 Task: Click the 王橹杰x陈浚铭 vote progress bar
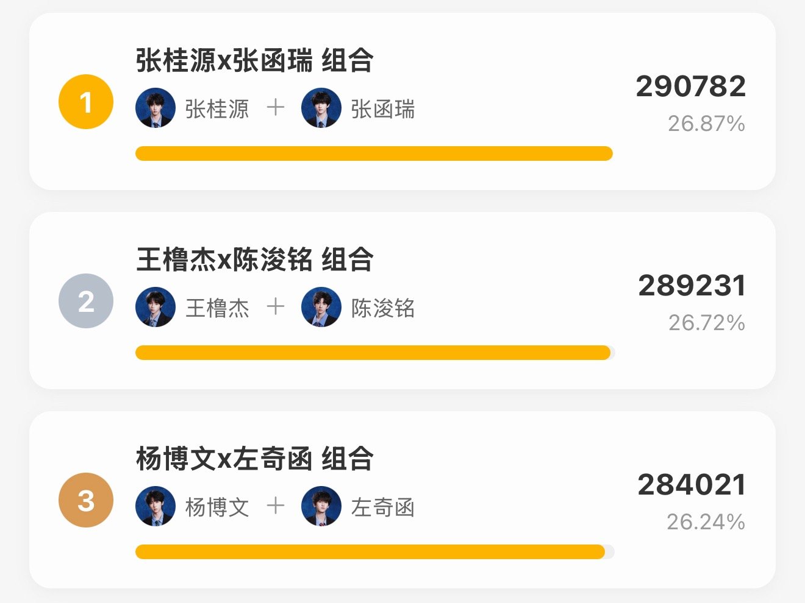click(x=375, y=353)
